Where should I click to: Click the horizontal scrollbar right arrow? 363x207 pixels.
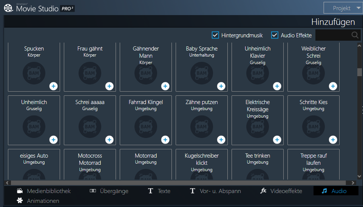point(352,183)
